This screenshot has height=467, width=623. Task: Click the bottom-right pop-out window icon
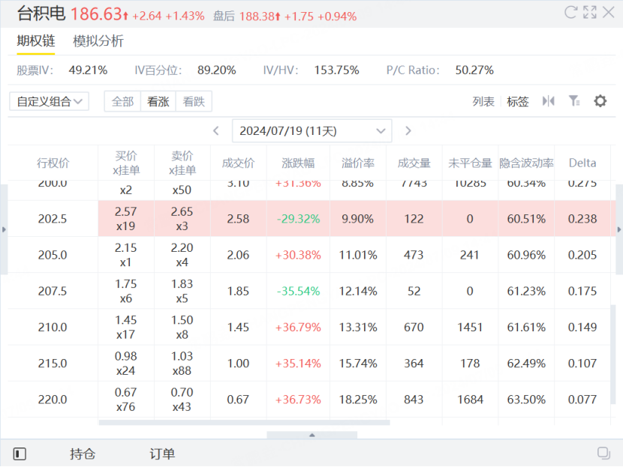pyautogui.click(x=603, y=453)
